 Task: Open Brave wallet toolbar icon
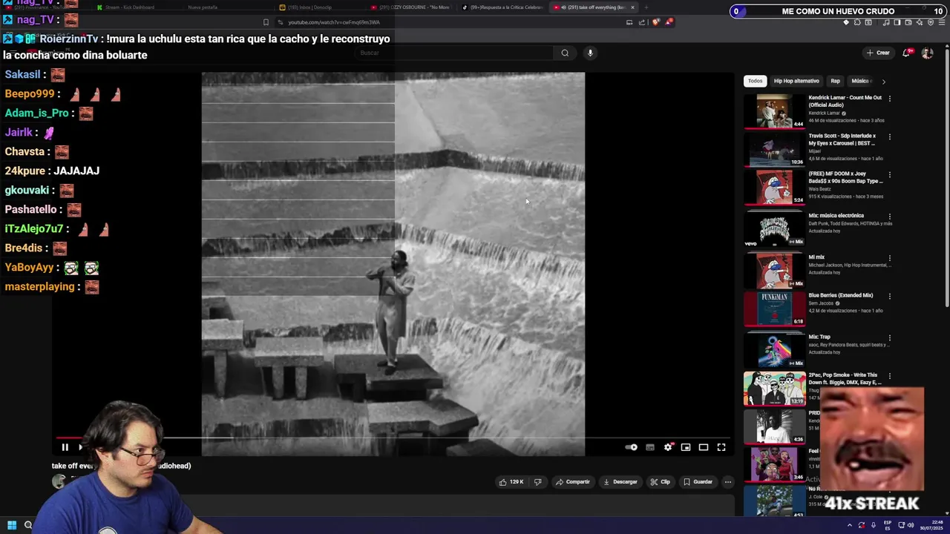click(908, 22)
